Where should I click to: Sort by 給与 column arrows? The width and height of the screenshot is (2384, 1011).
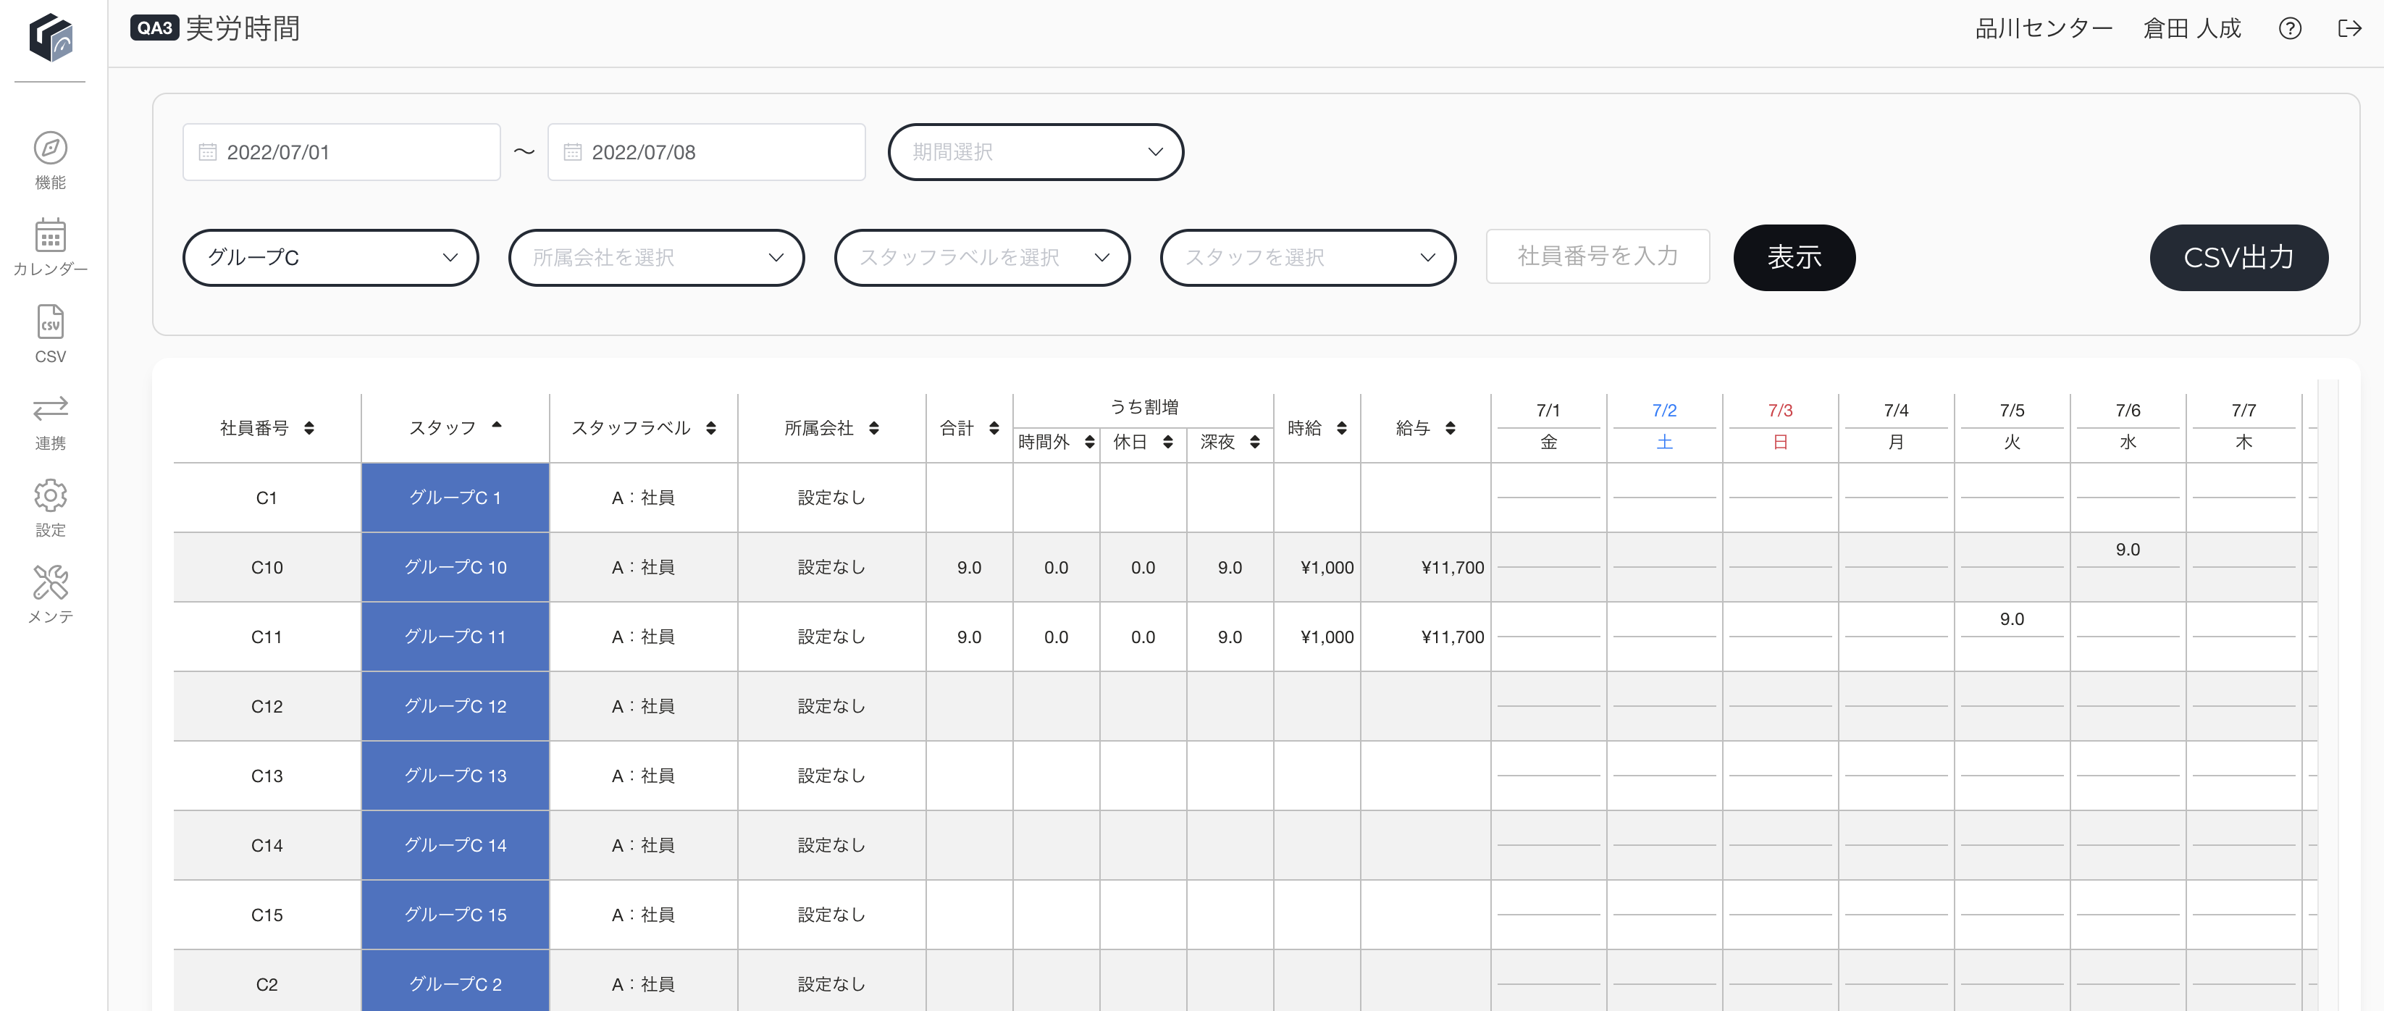[x=1451, y=428]
